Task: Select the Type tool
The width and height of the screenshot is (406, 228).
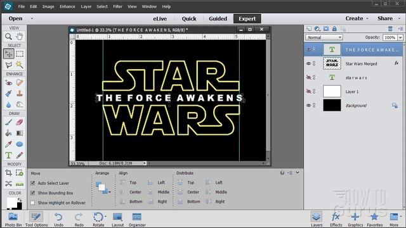Action: coord(8,155)
